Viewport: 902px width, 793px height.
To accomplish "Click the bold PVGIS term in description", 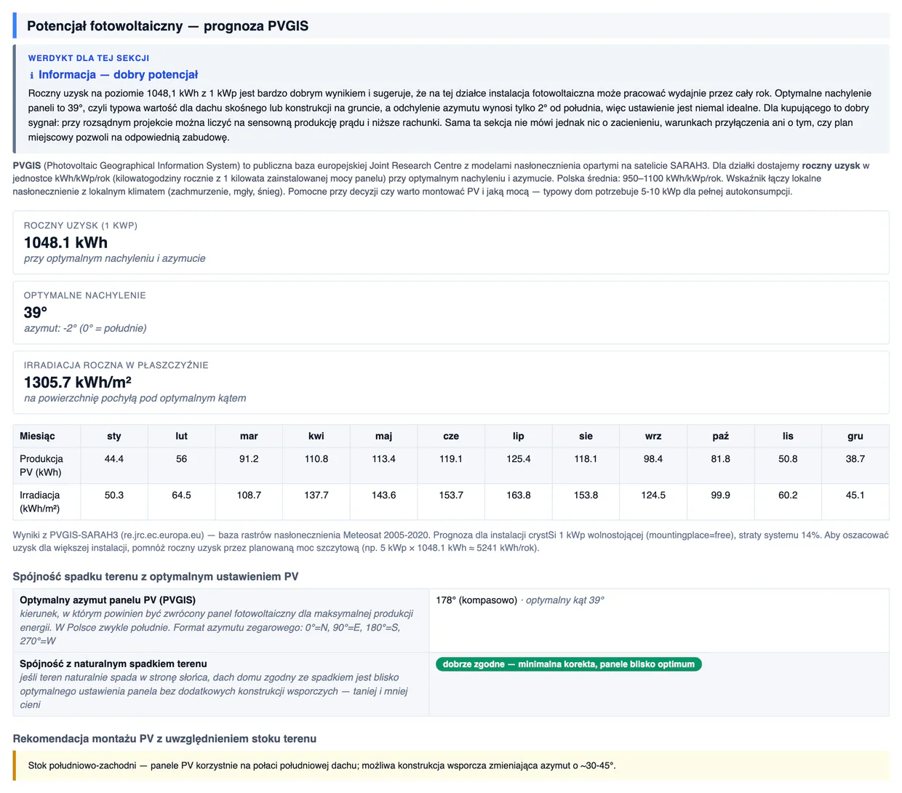I will (x=27, y=166).
